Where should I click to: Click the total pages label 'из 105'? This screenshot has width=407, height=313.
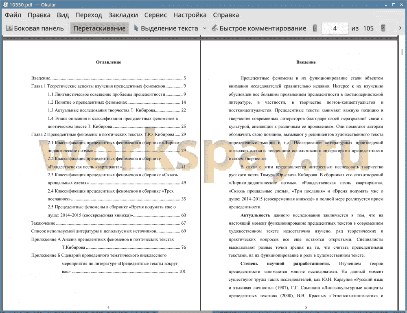[x=362, y=28]
